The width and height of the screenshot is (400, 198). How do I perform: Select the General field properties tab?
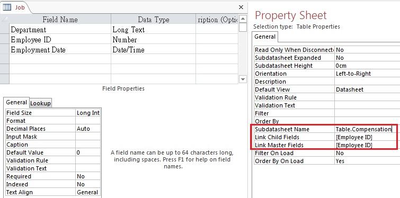click(x=16, y=102)
